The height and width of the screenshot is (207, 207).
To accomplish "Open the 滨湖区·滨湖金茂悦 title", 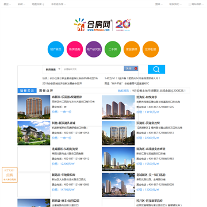I will (x=148, y=123).
